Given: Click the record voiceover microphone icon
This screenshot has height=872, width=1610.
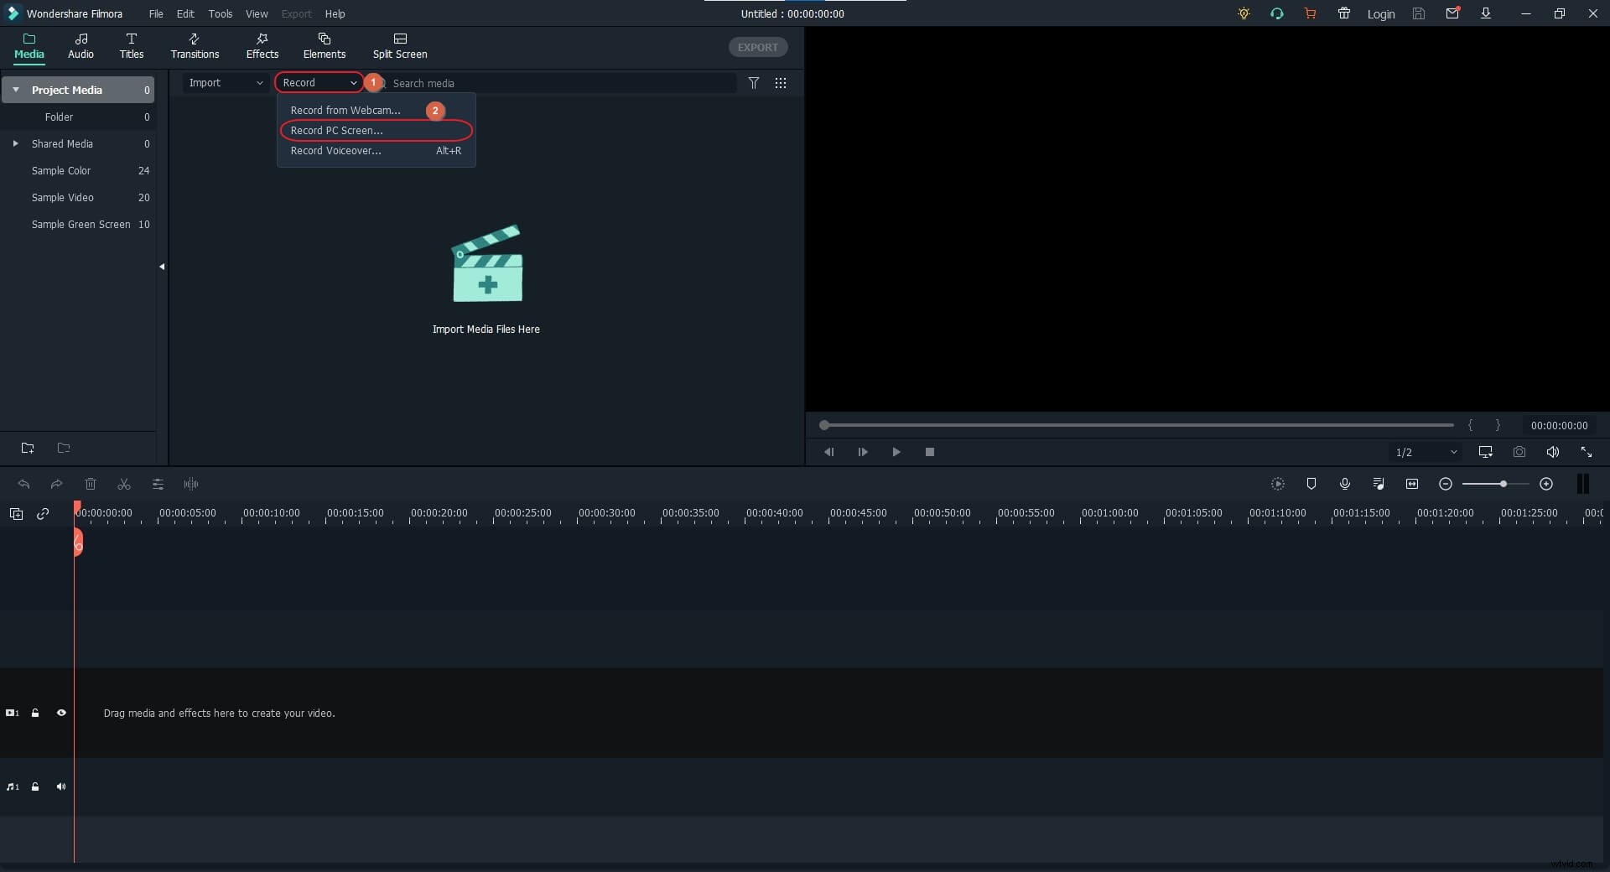Looking at the screenshot, I should pyautogui.click(x=1344, y=484).
